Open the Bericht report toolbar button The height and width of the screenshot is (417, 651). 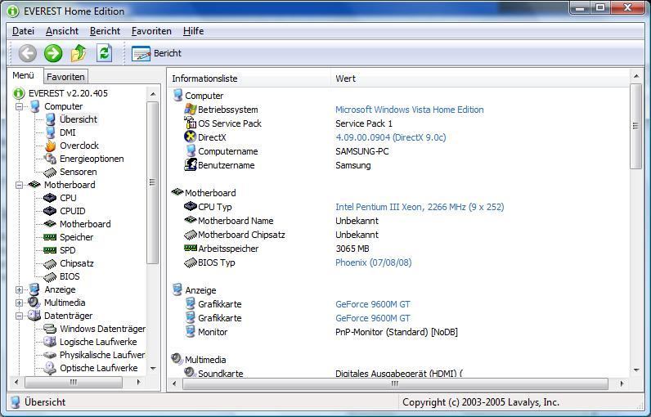click(x=156, y=53)
